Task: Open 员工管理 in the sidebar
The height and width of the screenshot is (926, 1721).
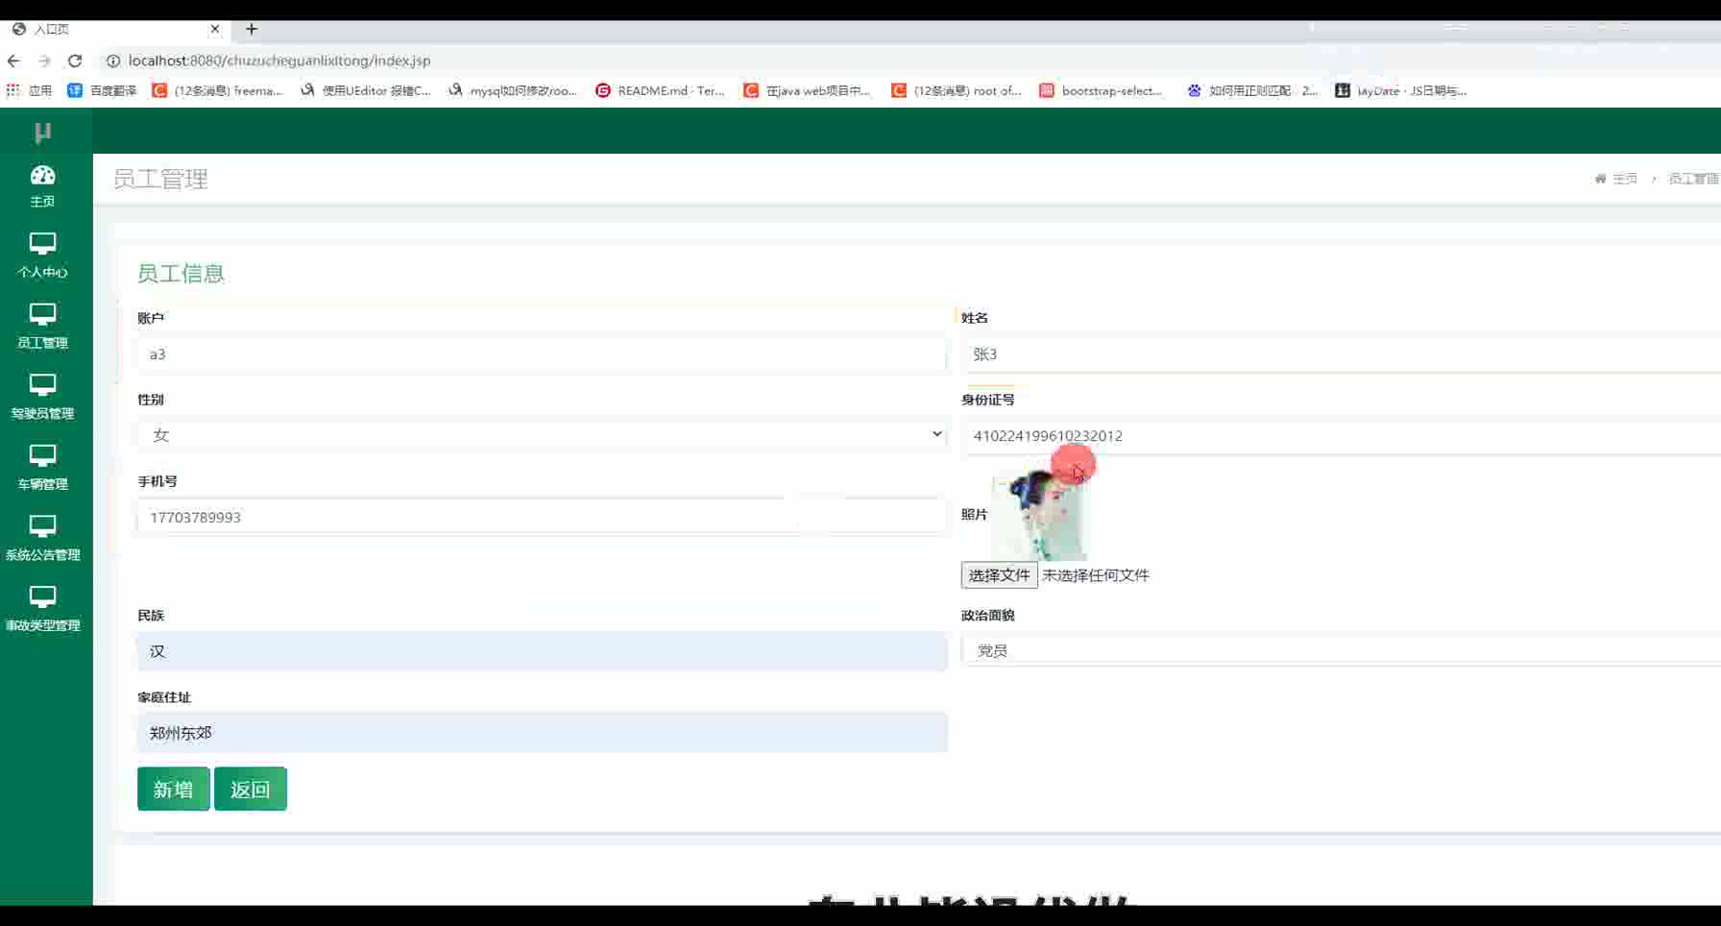Action: click(x=42, y=327)
